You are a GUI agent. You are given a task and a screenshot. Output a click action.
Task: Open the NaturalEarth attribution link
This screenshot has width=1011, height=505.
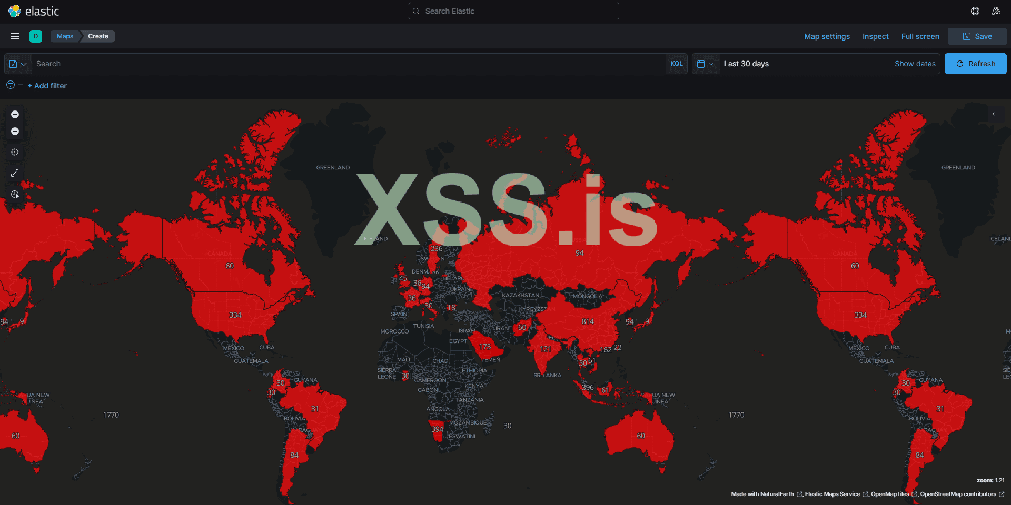point(767,494)
